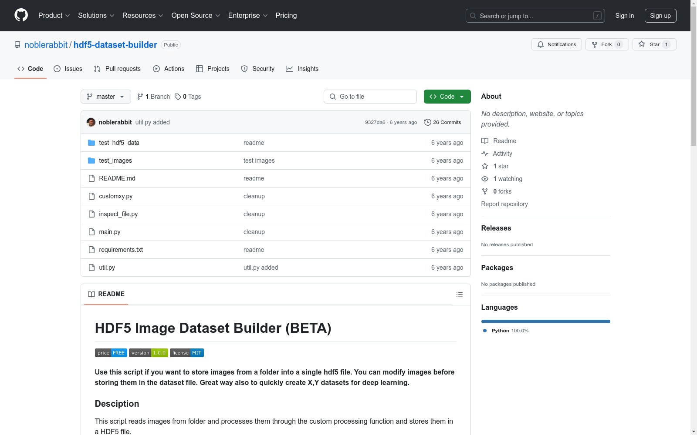697x435 pixels.
Task: Open the 0 Tags link
Action: 188,97
